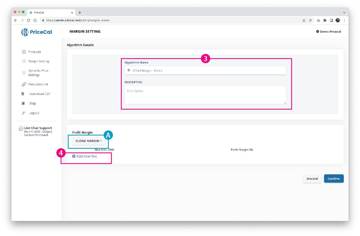The image size is (360, 236).
Task: Click inside the Description text area
Action: point(205,95)
